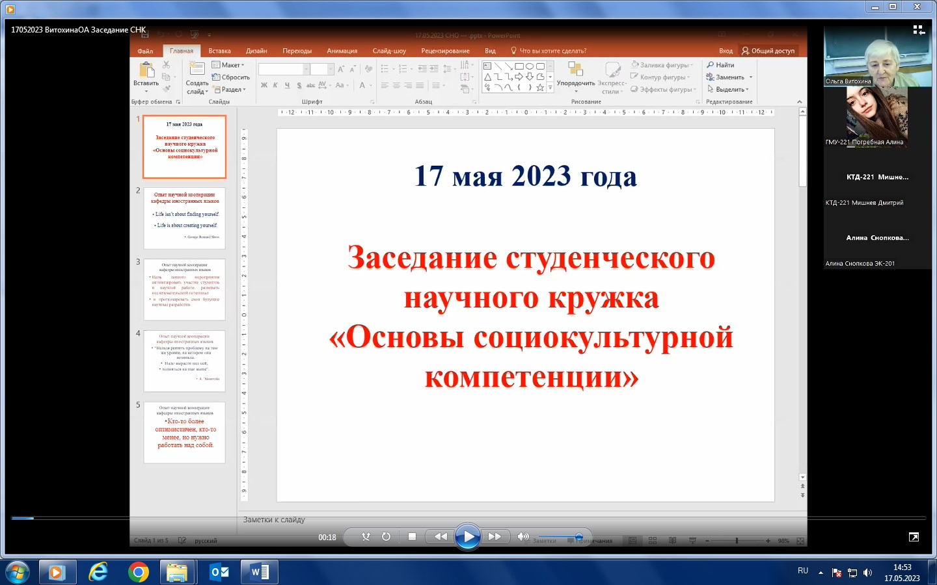Switch to the Анимация tab
The height and width of the screenshot is (585, 937).
pos(342,51)
